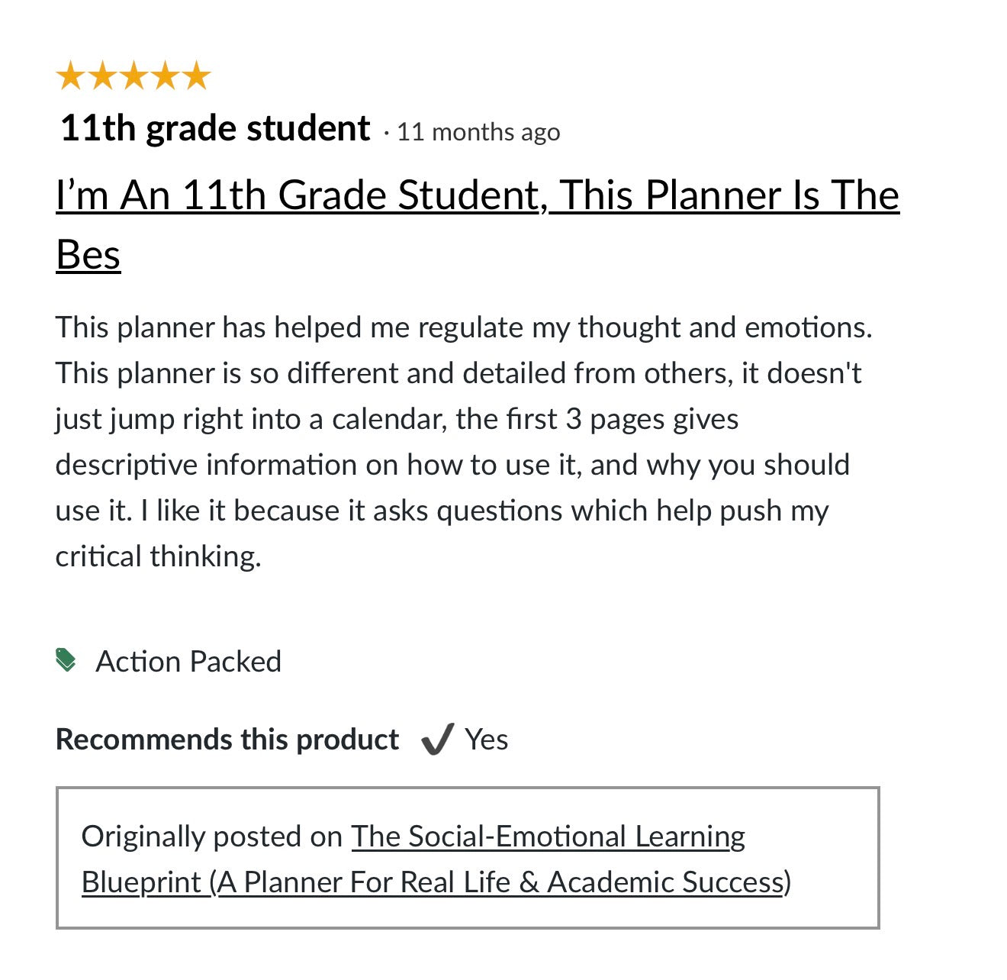
Task: Open the "I'm An 11th Grade Student" review title
Action: [477, 195]
